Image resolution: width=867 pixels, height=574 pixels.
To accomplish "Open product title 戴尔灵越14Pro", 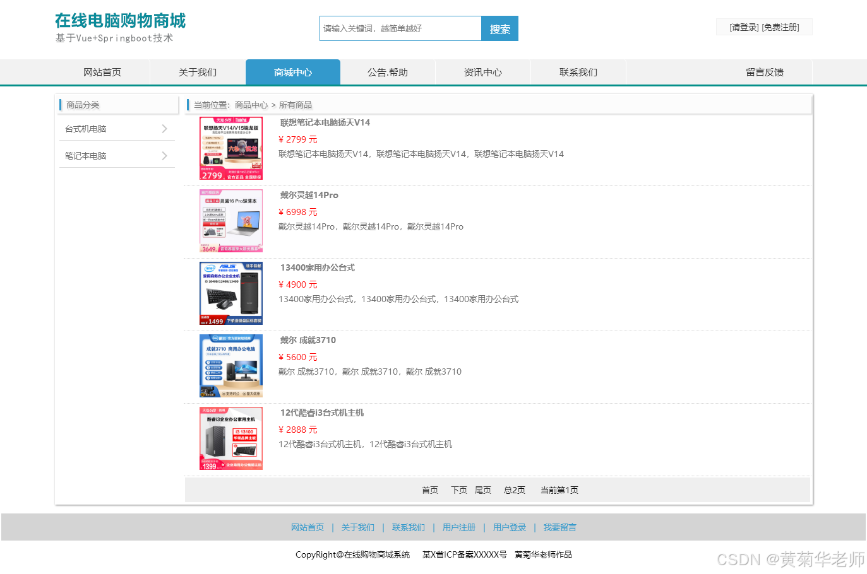I will coord(309,195).
